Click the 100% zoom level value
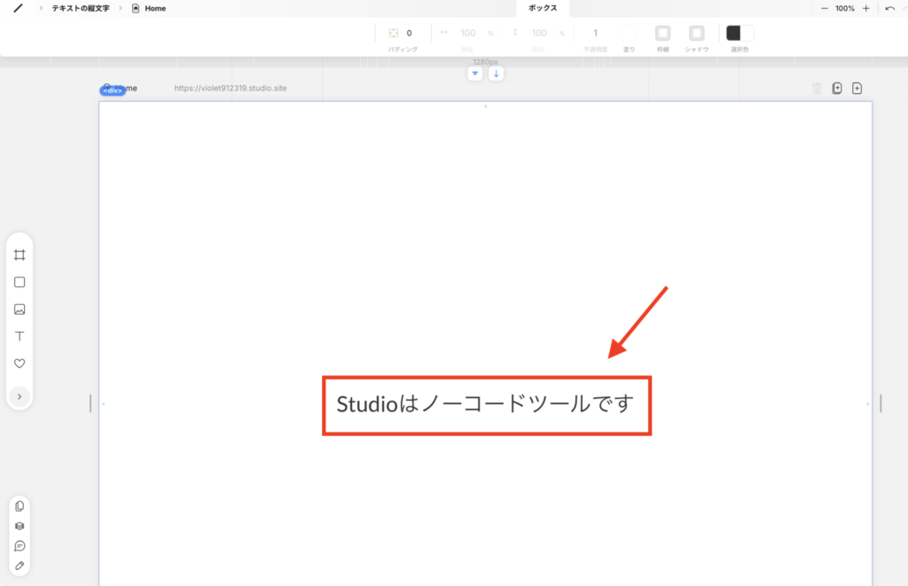 pos(845,8)
